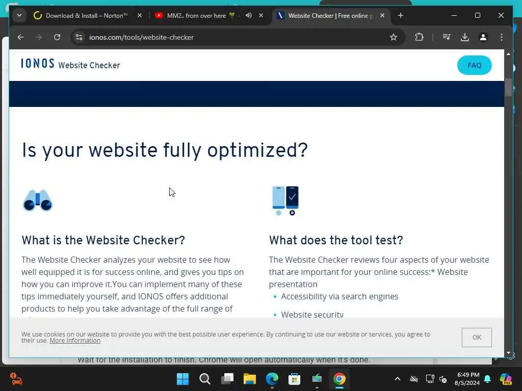Image resolution: width=522 pixels, height=391 pixels.
Task: Open the FAQ button
Action: coord(475,65)
